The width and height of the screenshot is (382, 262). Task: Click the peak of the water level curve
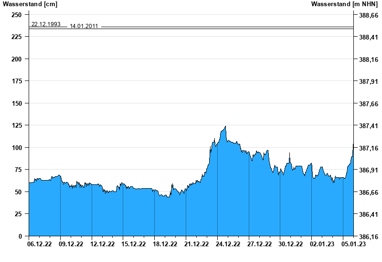[x=225, y=127]
